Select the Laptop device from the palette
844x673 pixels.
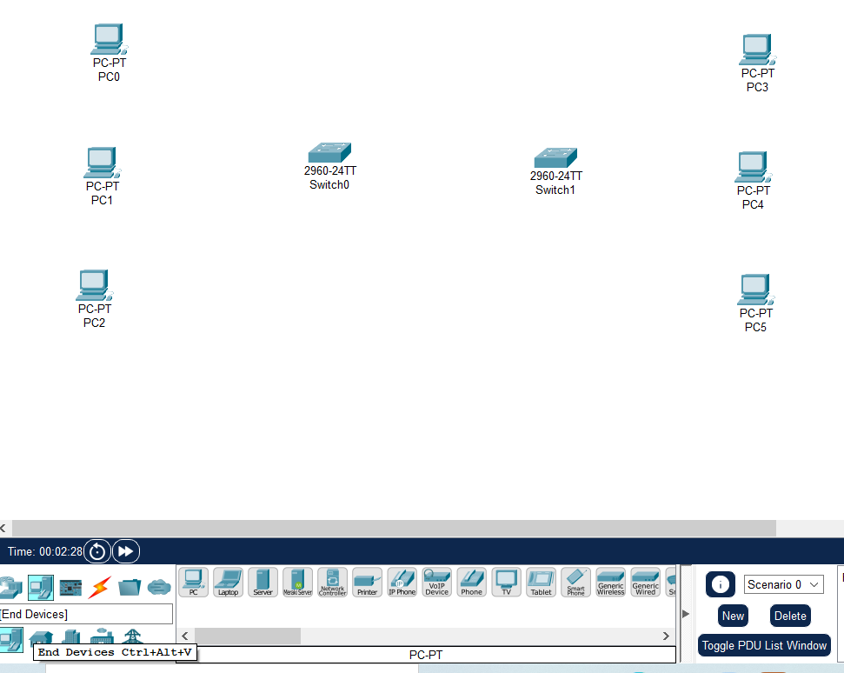(228, 582)
